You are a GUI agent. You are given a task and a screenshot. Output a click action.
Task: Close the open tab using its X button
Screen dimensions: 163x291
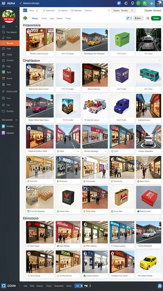(132, 11)
